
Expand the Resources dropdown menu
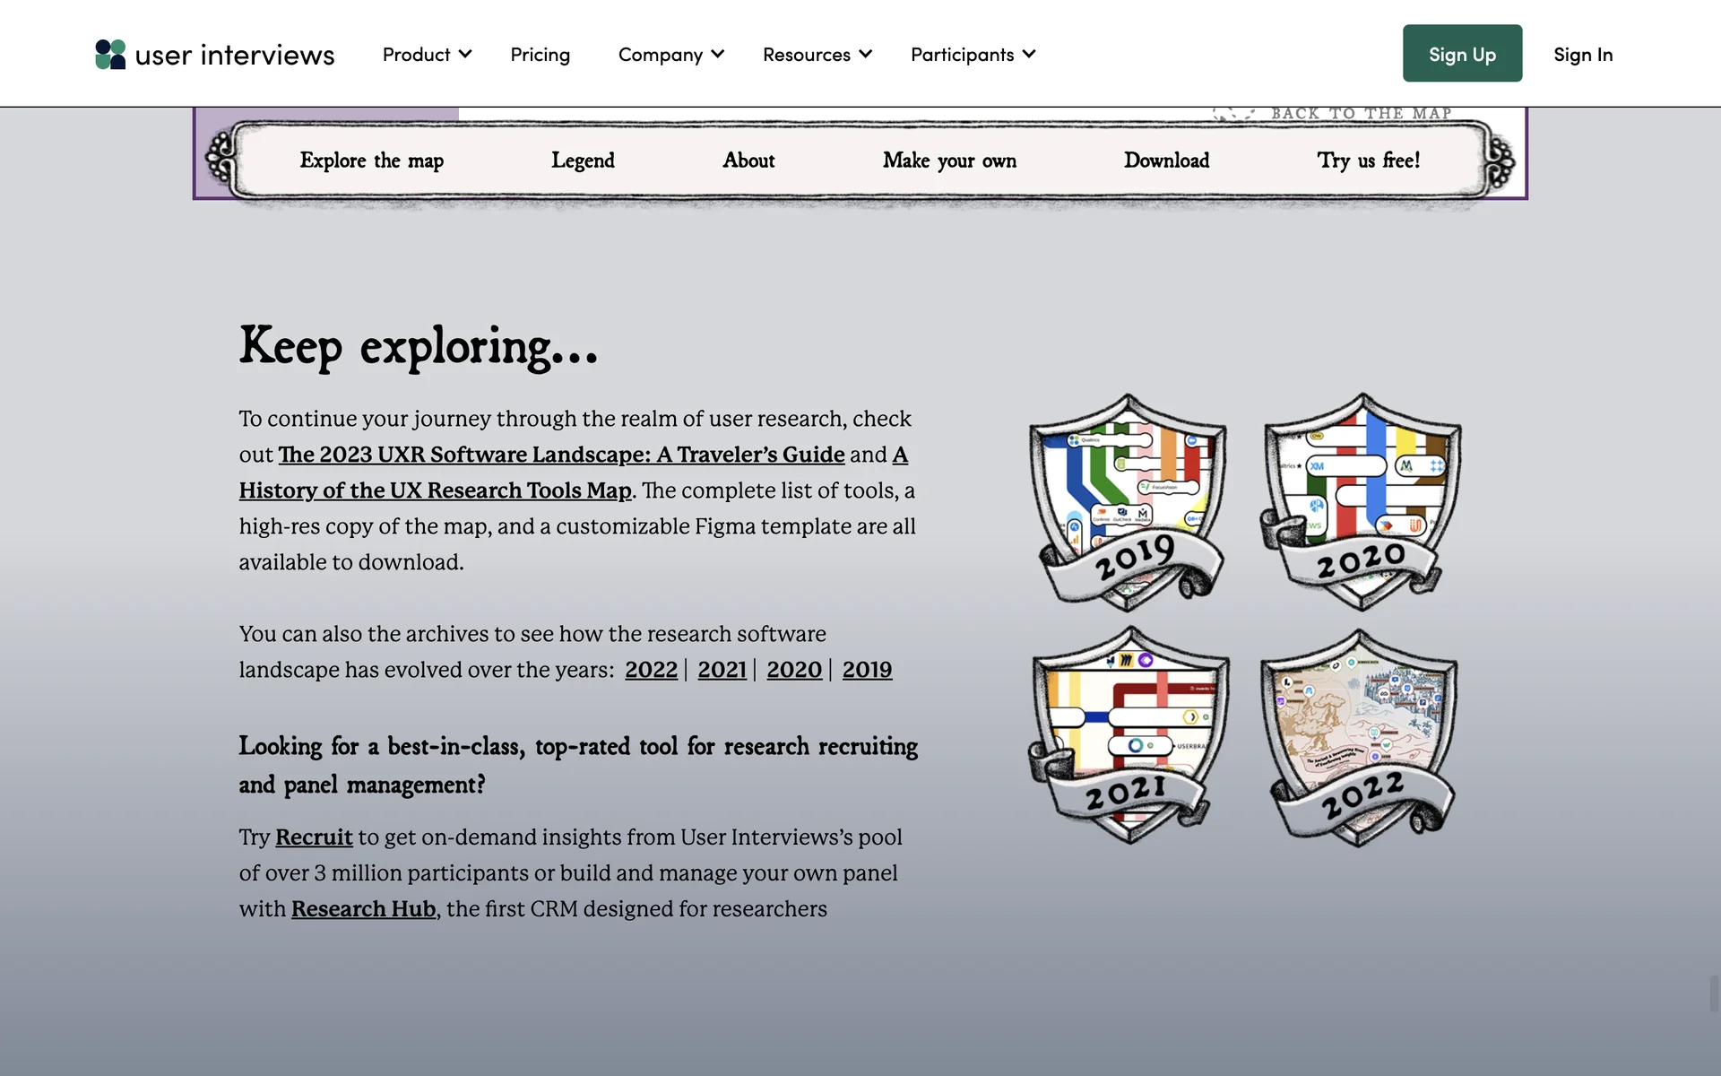(817, 55)
